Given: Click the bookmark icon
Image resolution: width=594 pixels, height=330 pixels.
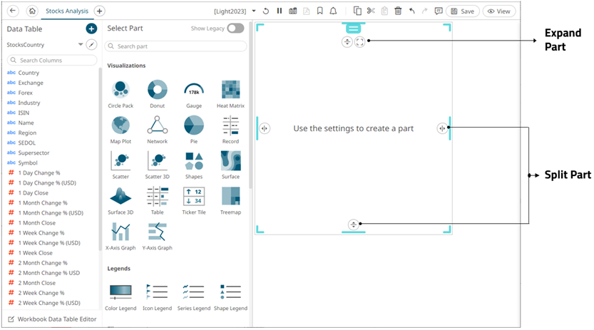Looking at the screenshot, I should [319, 11].
